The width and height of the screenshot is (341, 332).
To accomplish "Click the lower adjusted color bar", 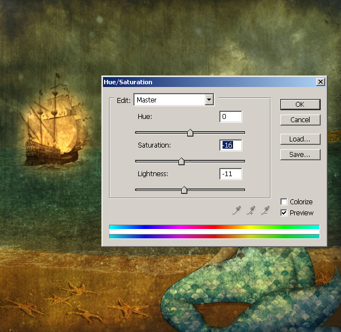I will (x=214, y=236).
